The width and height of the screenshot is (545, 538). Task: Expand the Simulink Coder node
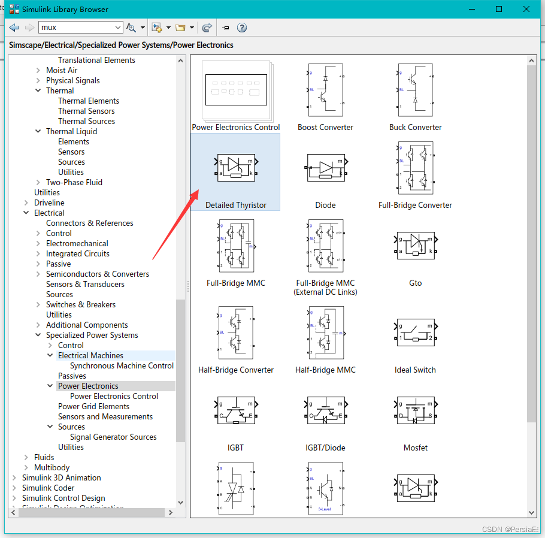tap(14, 488)
